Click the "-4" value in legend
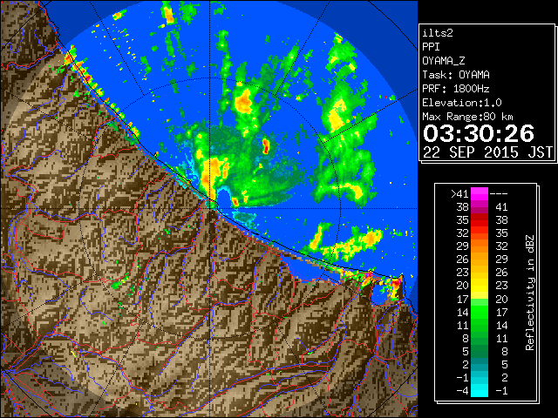558x418 pixels. coord(462,391)
